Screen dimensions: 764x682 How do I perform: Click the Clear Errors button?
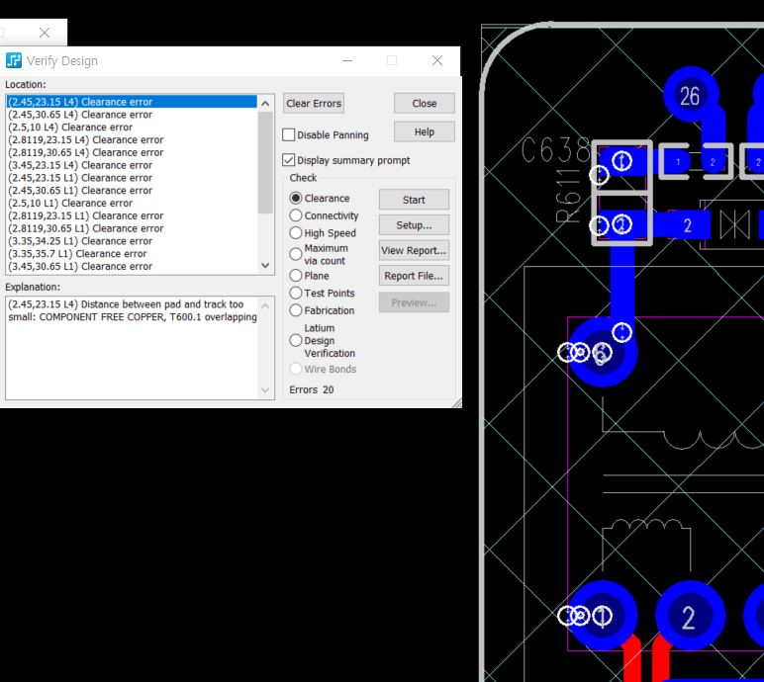[313, 104]
